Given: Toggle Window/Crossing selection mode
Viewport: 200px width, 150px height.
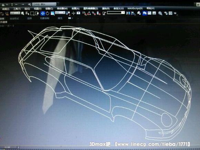Looking at the screenshot, I should 37,13.
